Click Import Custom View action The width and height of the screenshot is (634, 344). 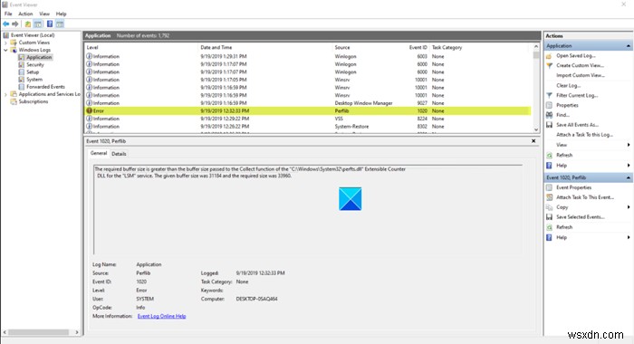(x=581, y=75)
